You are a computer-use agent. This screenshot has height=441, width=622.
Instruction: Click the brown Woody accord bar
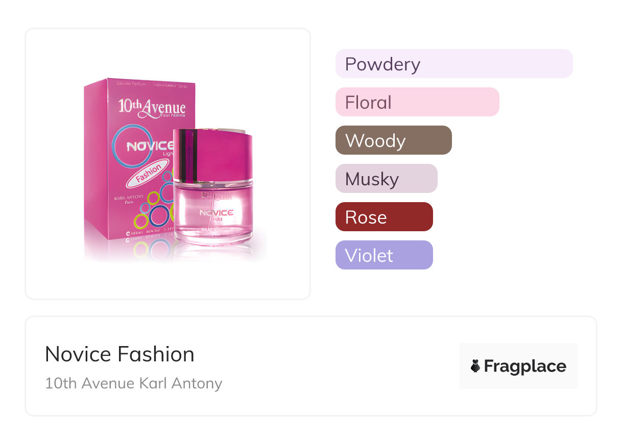click(393, 140)
